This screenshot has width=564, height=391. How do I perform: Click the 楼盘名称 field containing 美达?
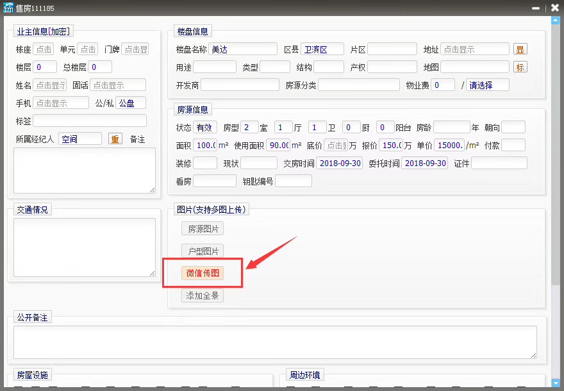(243, 49)
